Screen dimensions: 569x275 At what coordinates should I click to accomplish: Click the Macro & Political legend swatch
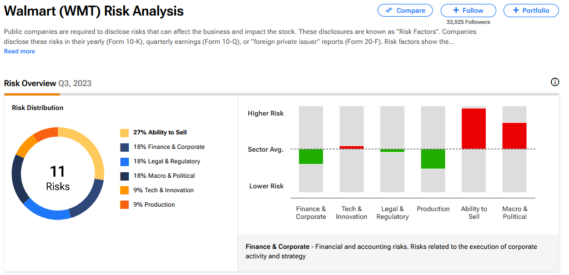[124, 176]
